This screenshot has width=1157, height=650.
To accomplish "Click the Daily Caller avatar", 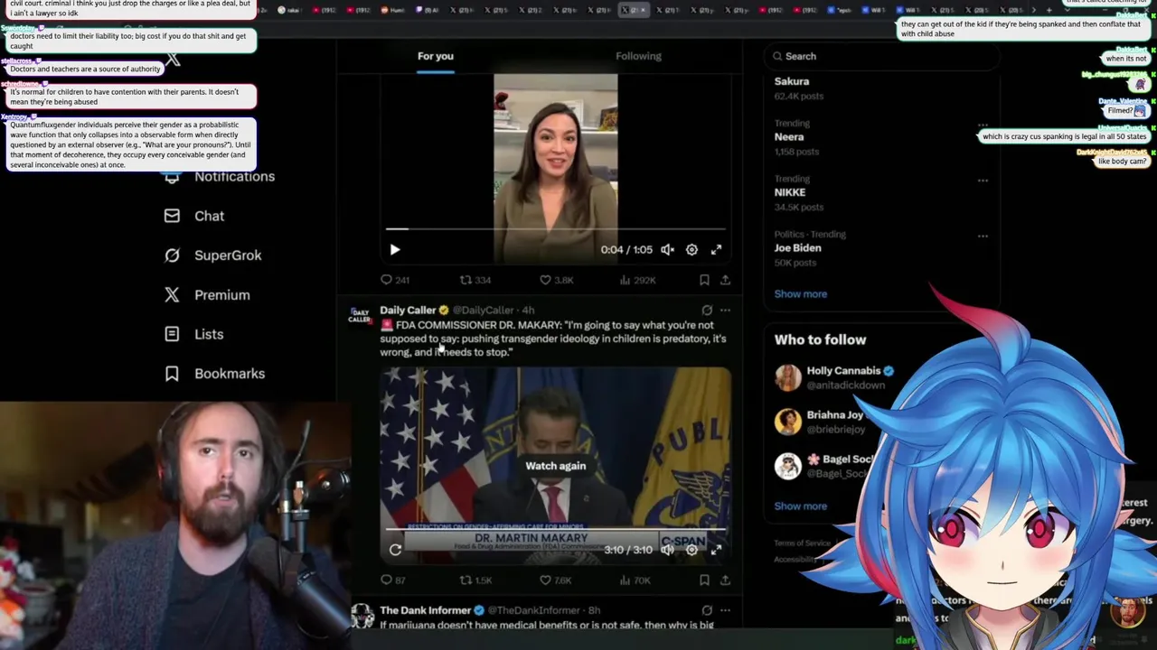I will pyautogui.click(x=360, y=315).
